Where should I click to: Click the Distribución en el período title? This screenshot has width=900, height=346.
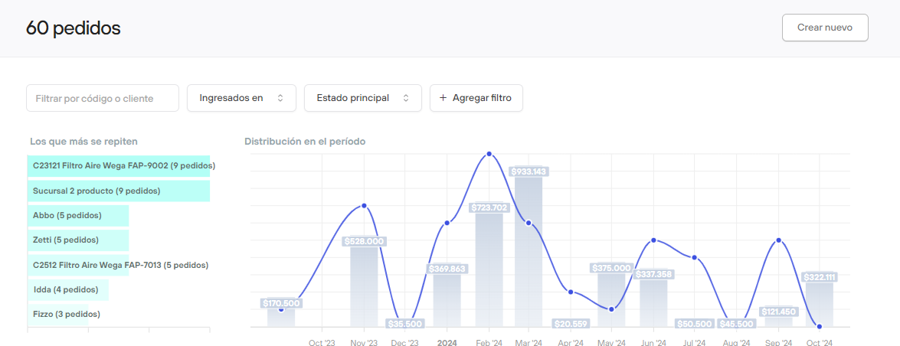(x=305, y=141)
